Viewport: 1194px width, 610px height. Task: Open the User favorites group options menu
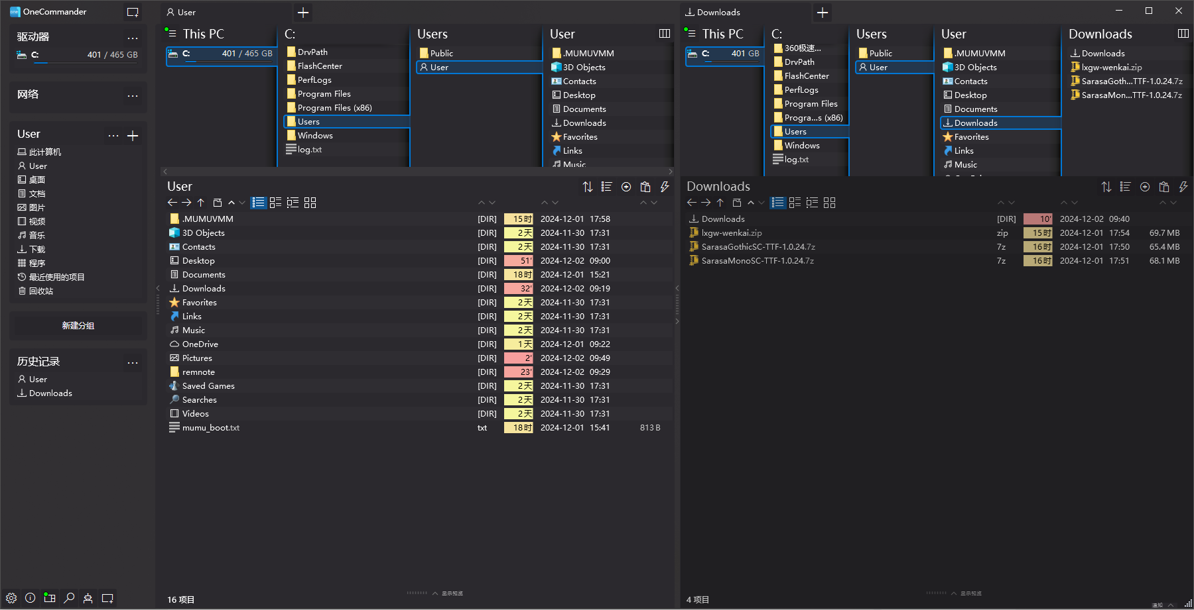[x=113, y=136]
